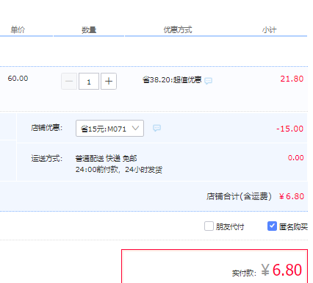
Task: Select the quantity input field showing 1
Action: pyautogui.click(x=89, y=81)
